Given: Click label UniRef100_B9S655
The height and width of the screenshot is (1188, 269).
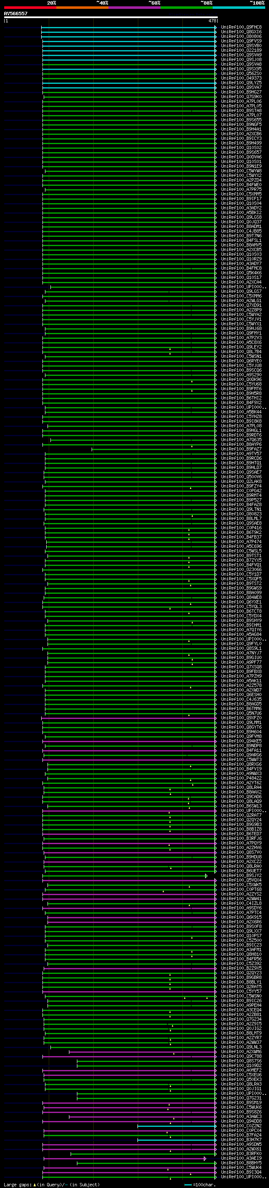Looking at the screenshot, I should tap(241, 120).
